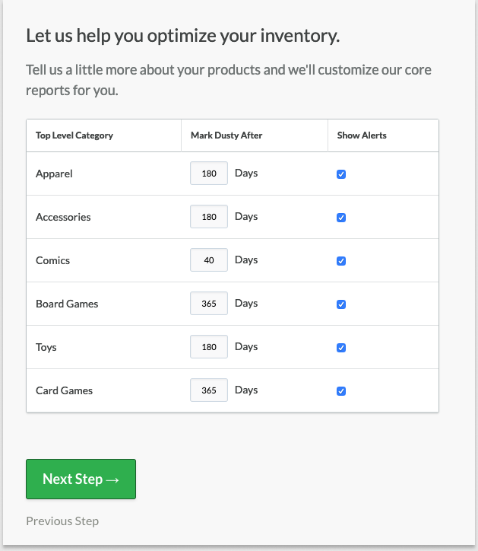Edit the Toys dusty days field

point(209,347)
